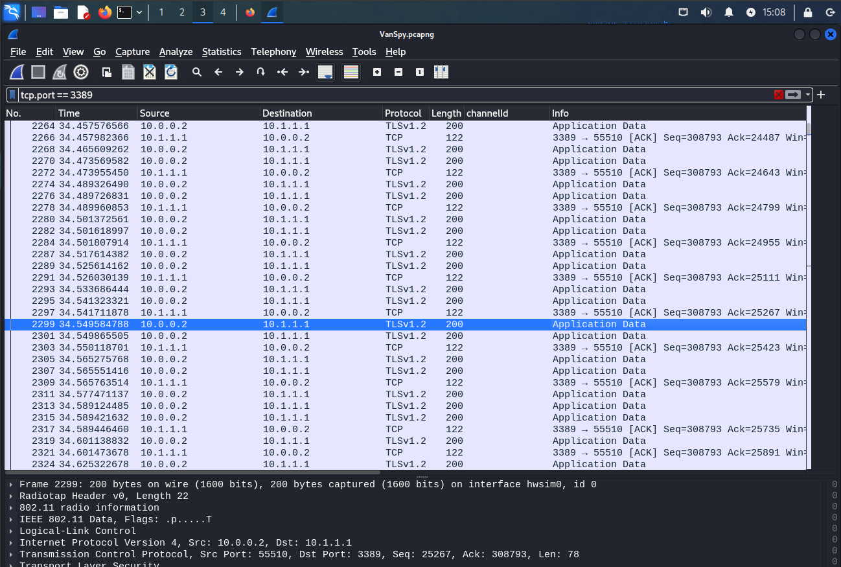Sort packets by the Protocol column header
841x567 pixels.
(x=406, y=113)
